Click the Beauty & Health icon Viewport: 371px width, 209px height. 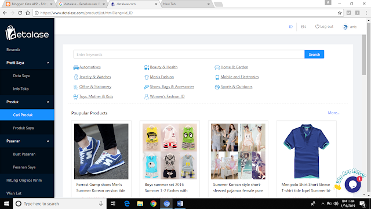[x=147, y=67]
